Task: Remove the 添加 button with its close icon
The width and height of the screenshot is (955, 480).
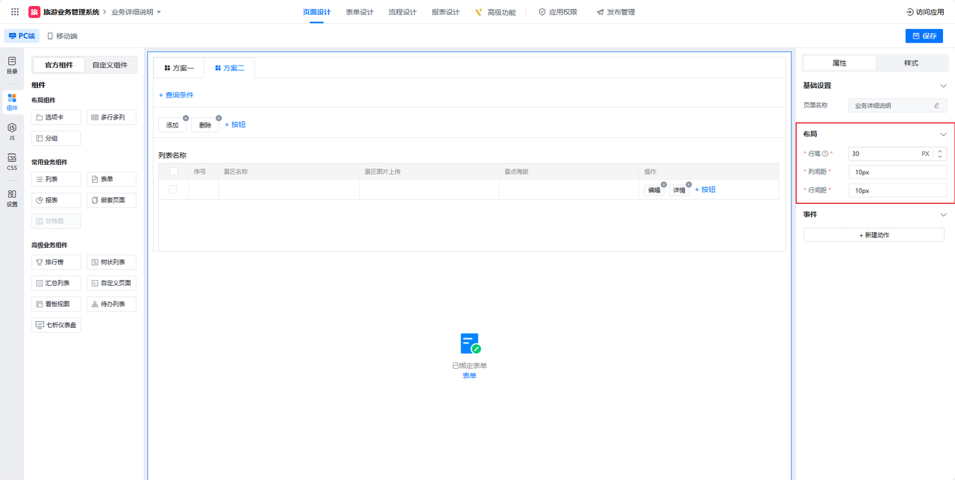Action: point(186,118)
